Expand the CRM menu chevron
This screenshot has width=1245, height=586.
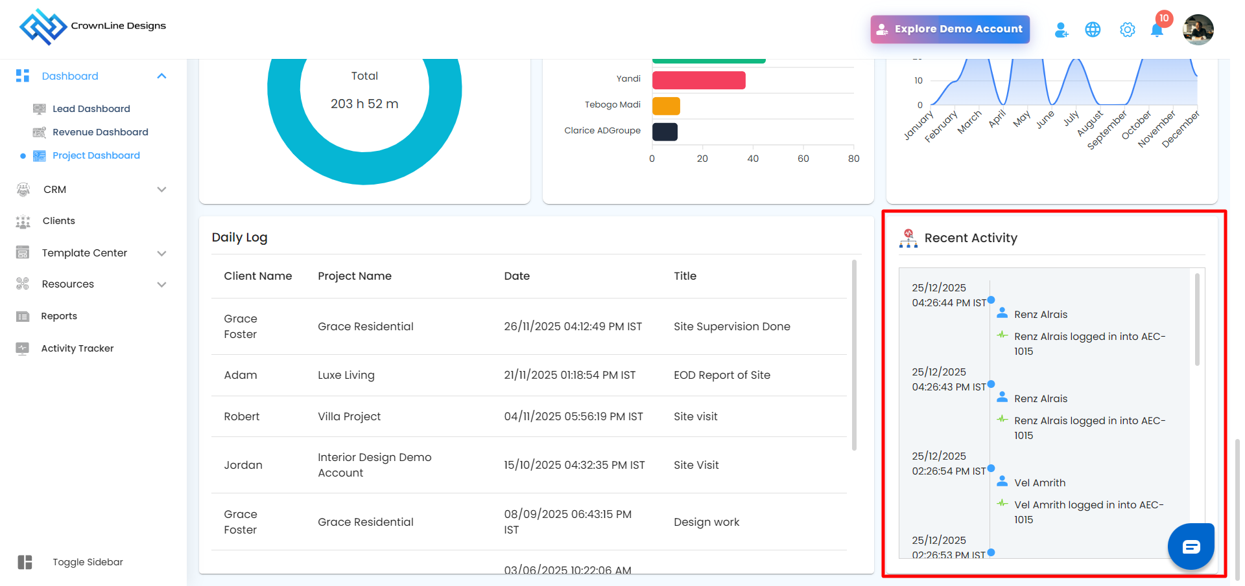(161, 190)
